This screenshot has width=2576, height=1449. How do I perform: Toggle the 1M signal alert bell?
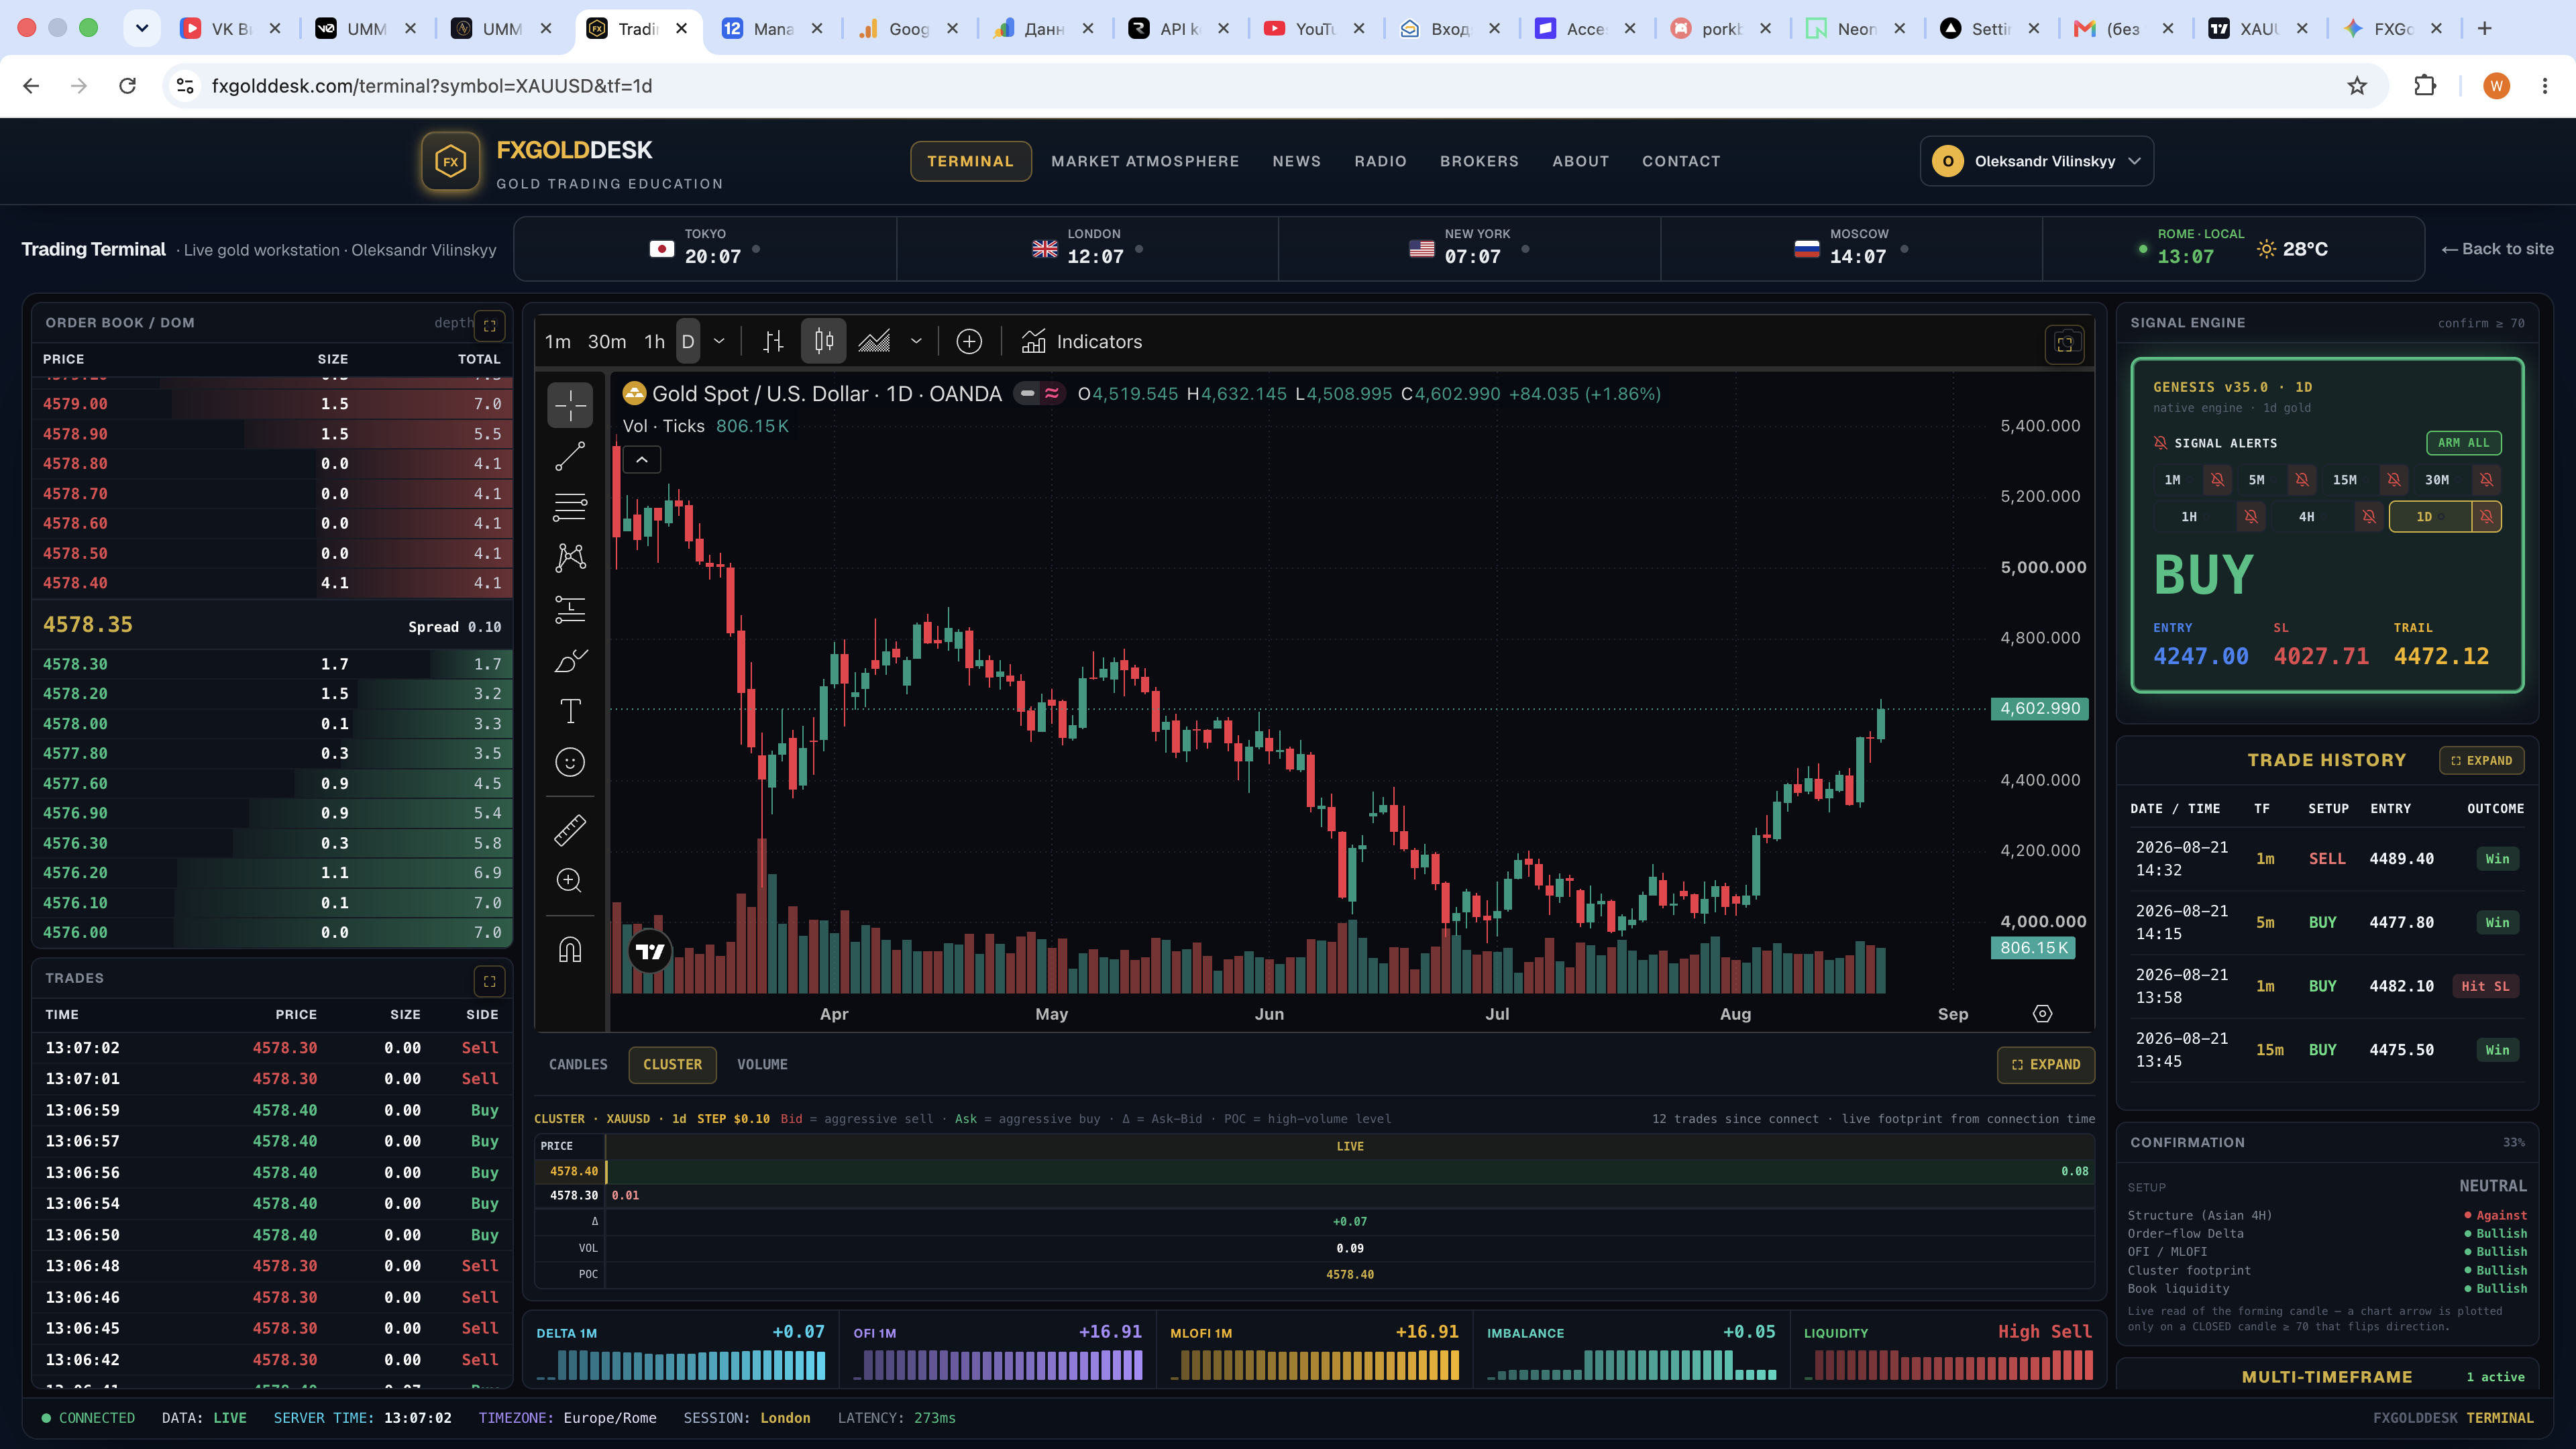(2217, 480)
